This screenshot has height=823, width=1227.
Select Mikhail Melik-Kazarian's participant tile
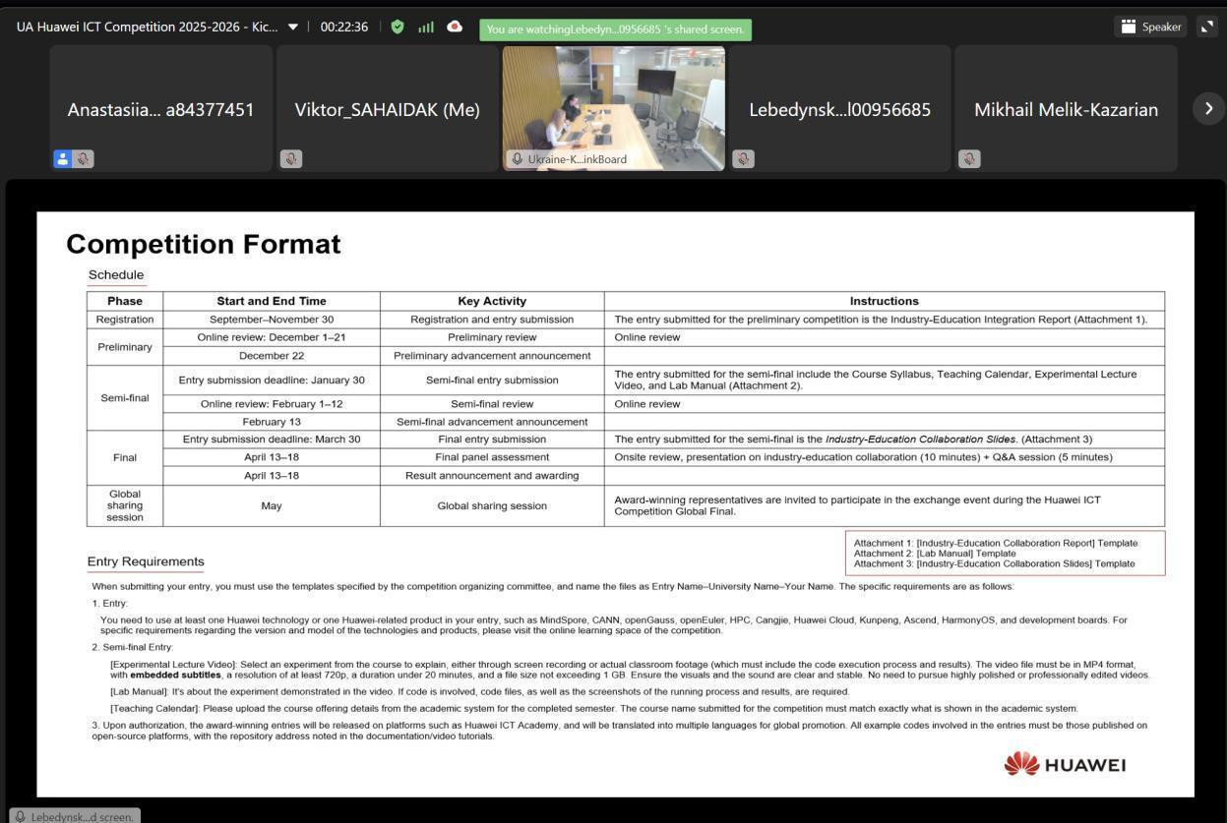pyautogui.click(x=1066, y=109)
